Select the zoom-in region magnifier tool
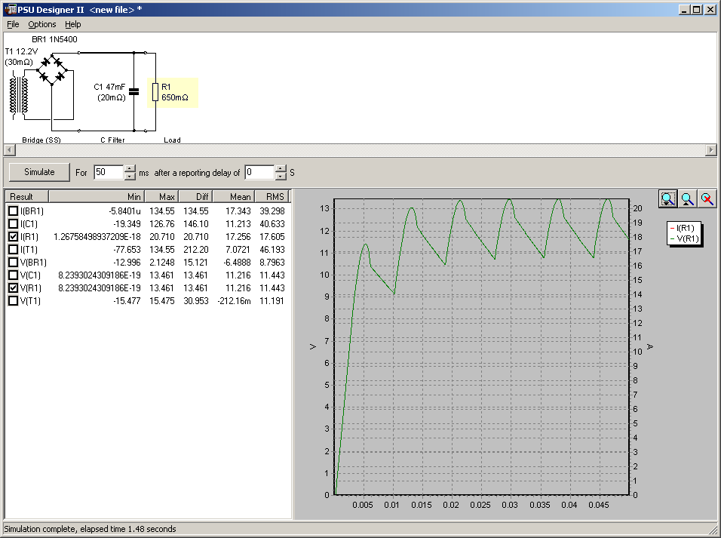Viewport: 721px width, 538px height. point(667,198)
